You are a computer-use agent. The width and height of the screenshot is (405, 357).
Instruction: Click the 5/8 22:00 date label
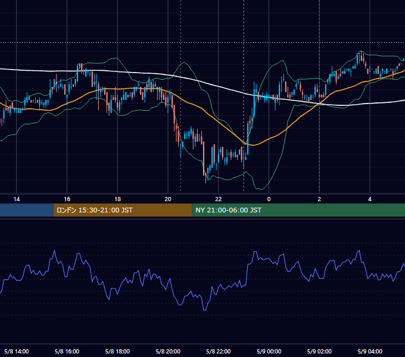point(219,351)
